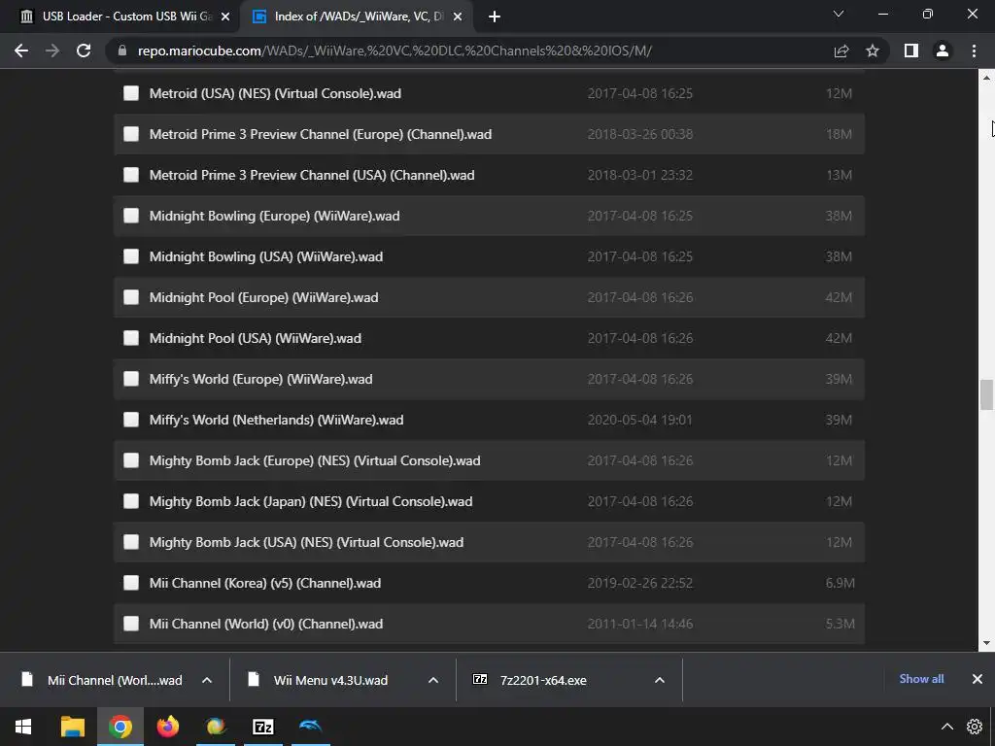
Task: Open the Chrome profile icon
Action: [943, 51]
